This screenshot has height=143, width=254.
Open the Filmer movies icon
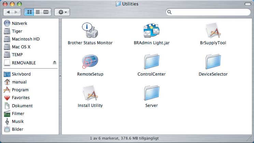7,114
